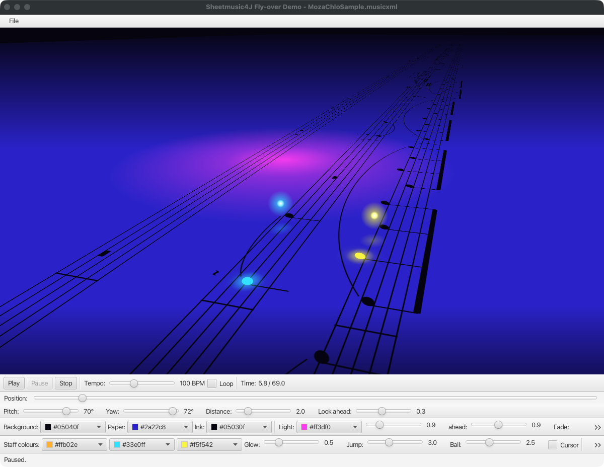
Task: Click the Position slider handle
Action: [x=83, y=398]
